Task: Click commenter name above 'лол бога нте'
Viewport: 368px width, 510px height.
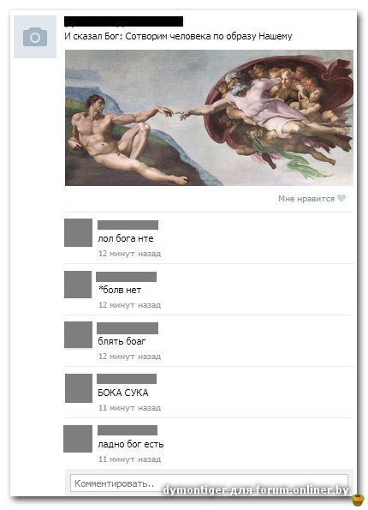Action: pos(128,225)
